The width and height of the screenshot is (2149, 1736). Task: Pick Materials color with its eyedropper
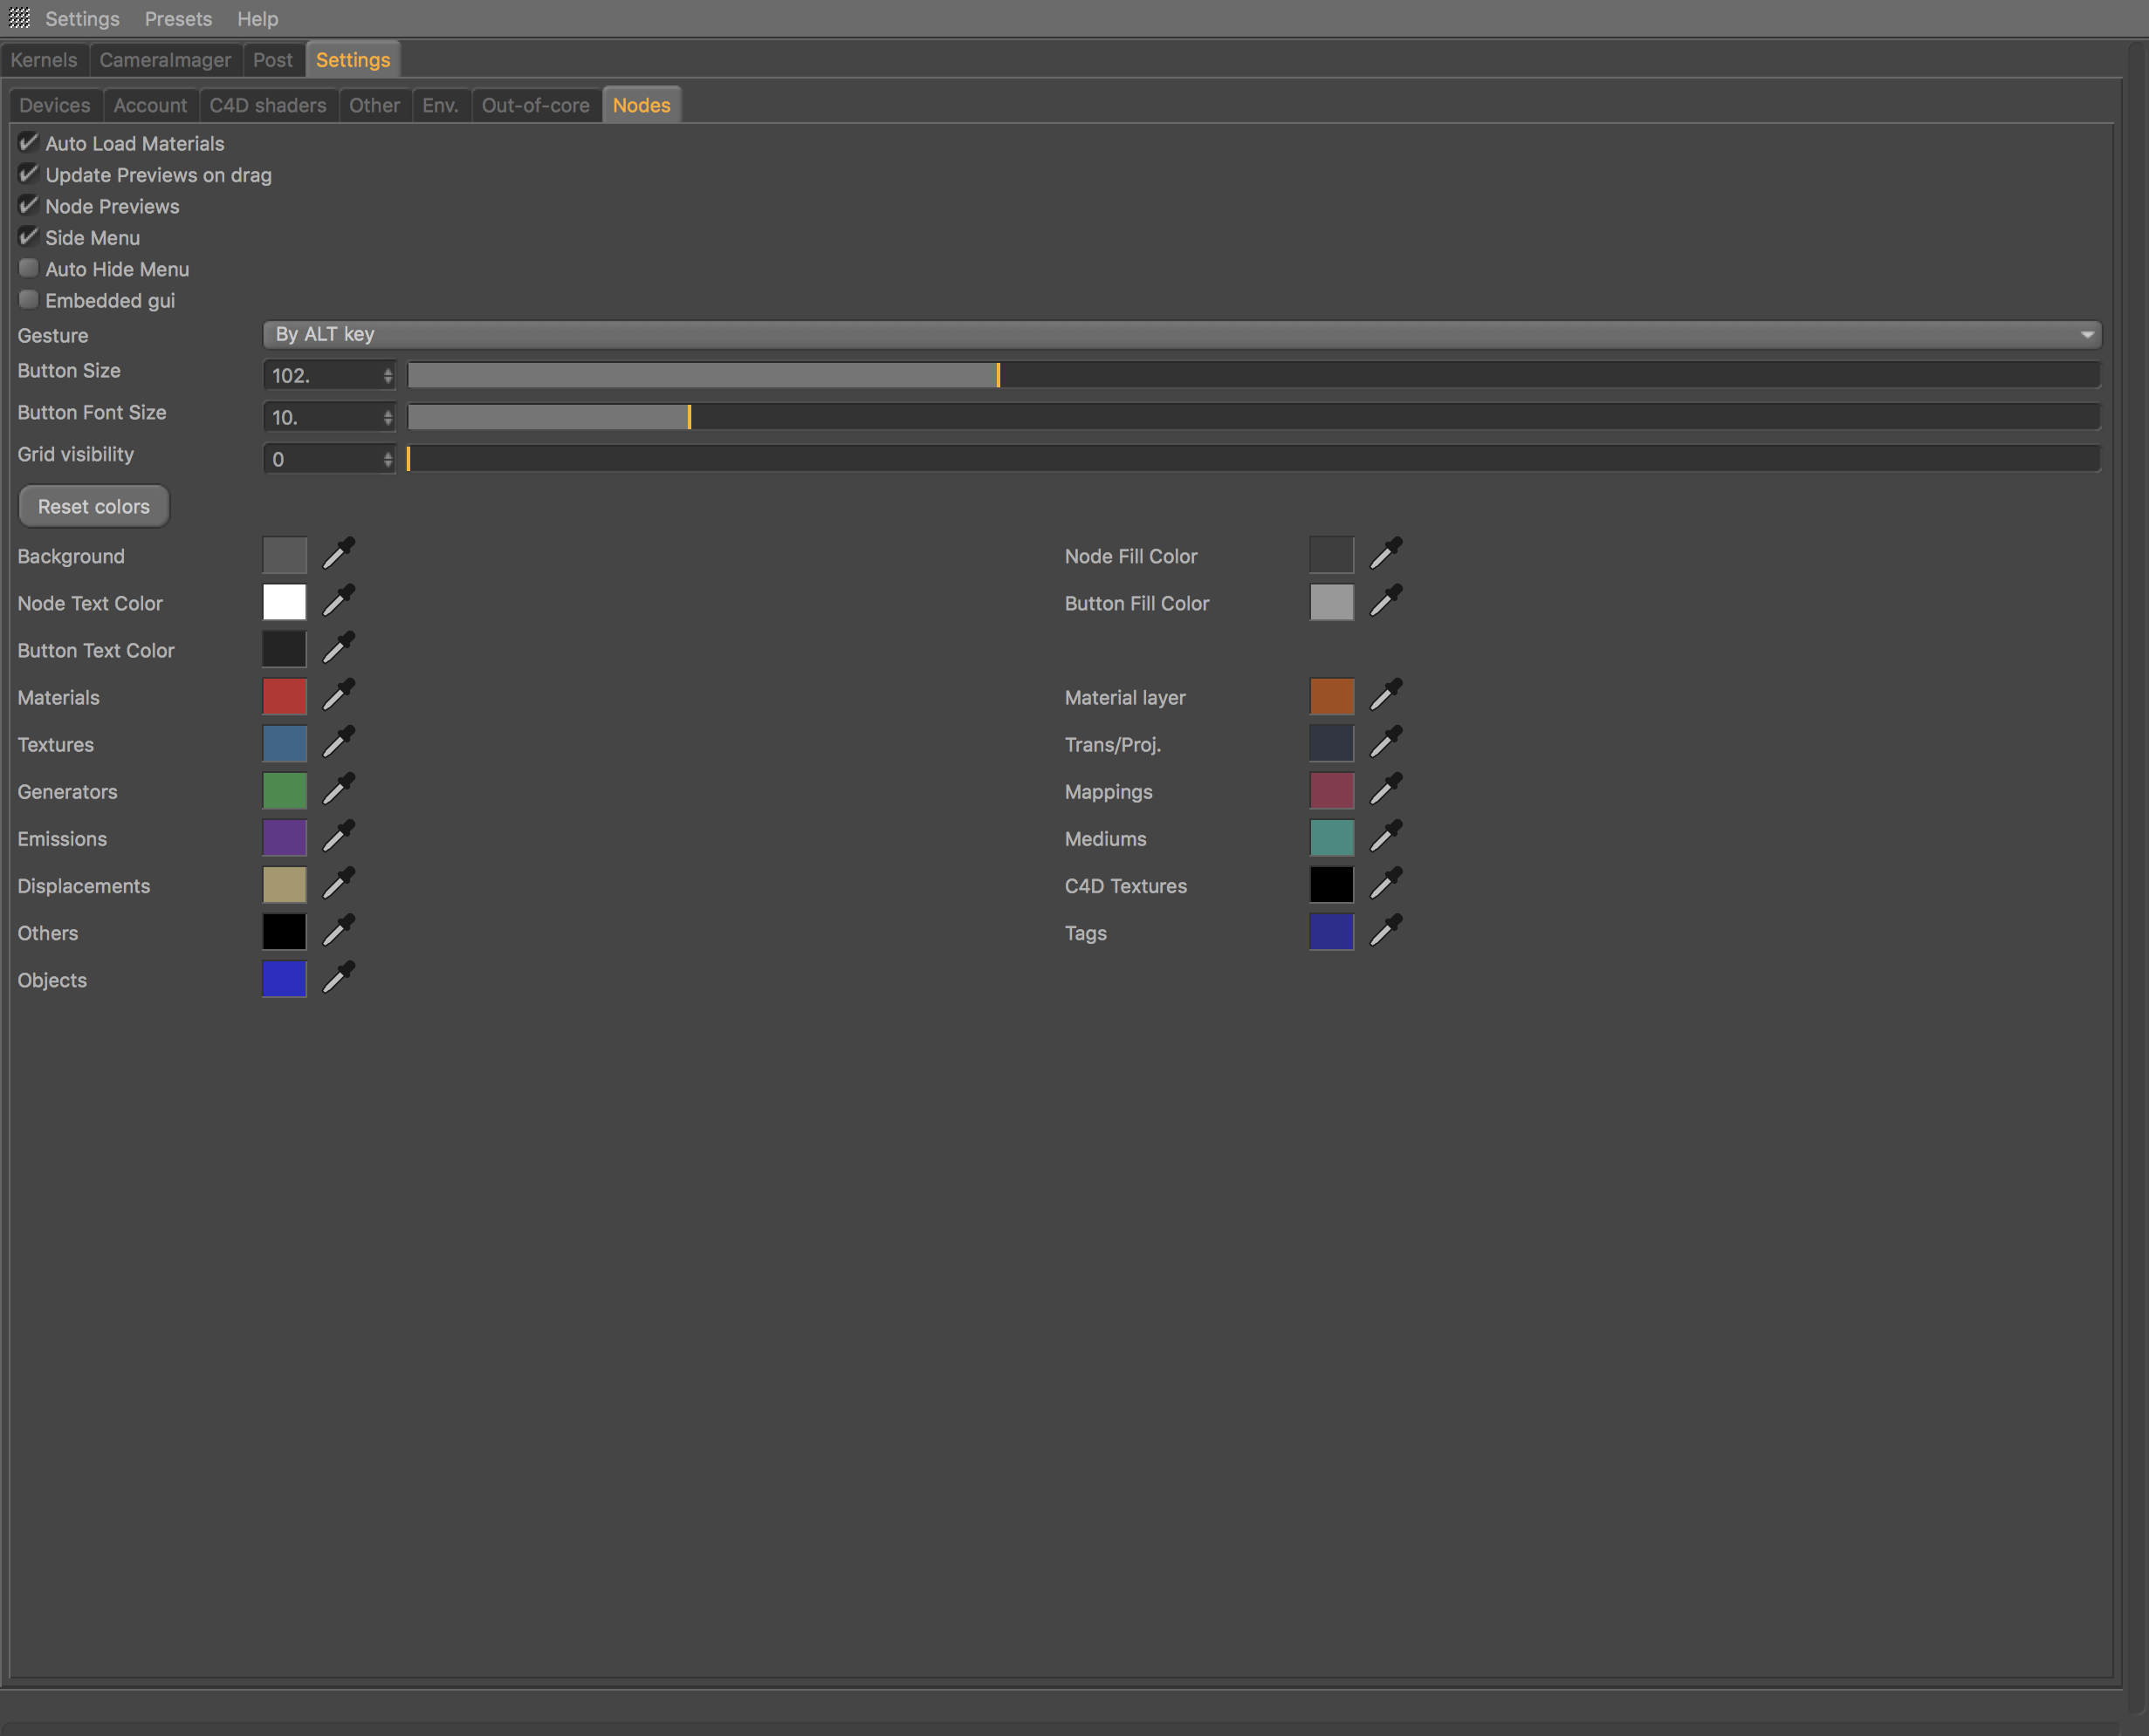click(x=338, y=695)
